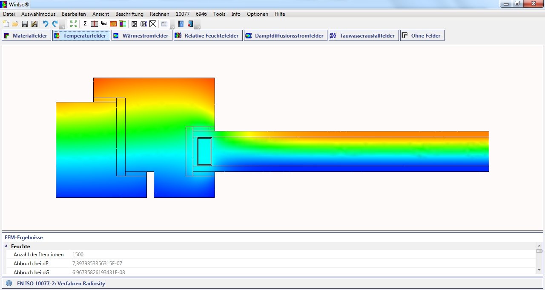Click the Save As icon with the pencil
The height and width of the screenshot is (290, 545).
[34, 24]
